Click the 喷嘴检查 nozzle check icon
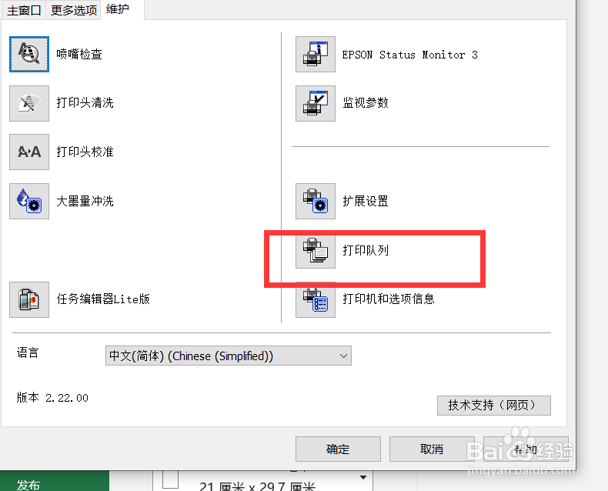 pyautogui.click(x=29, y=55)
